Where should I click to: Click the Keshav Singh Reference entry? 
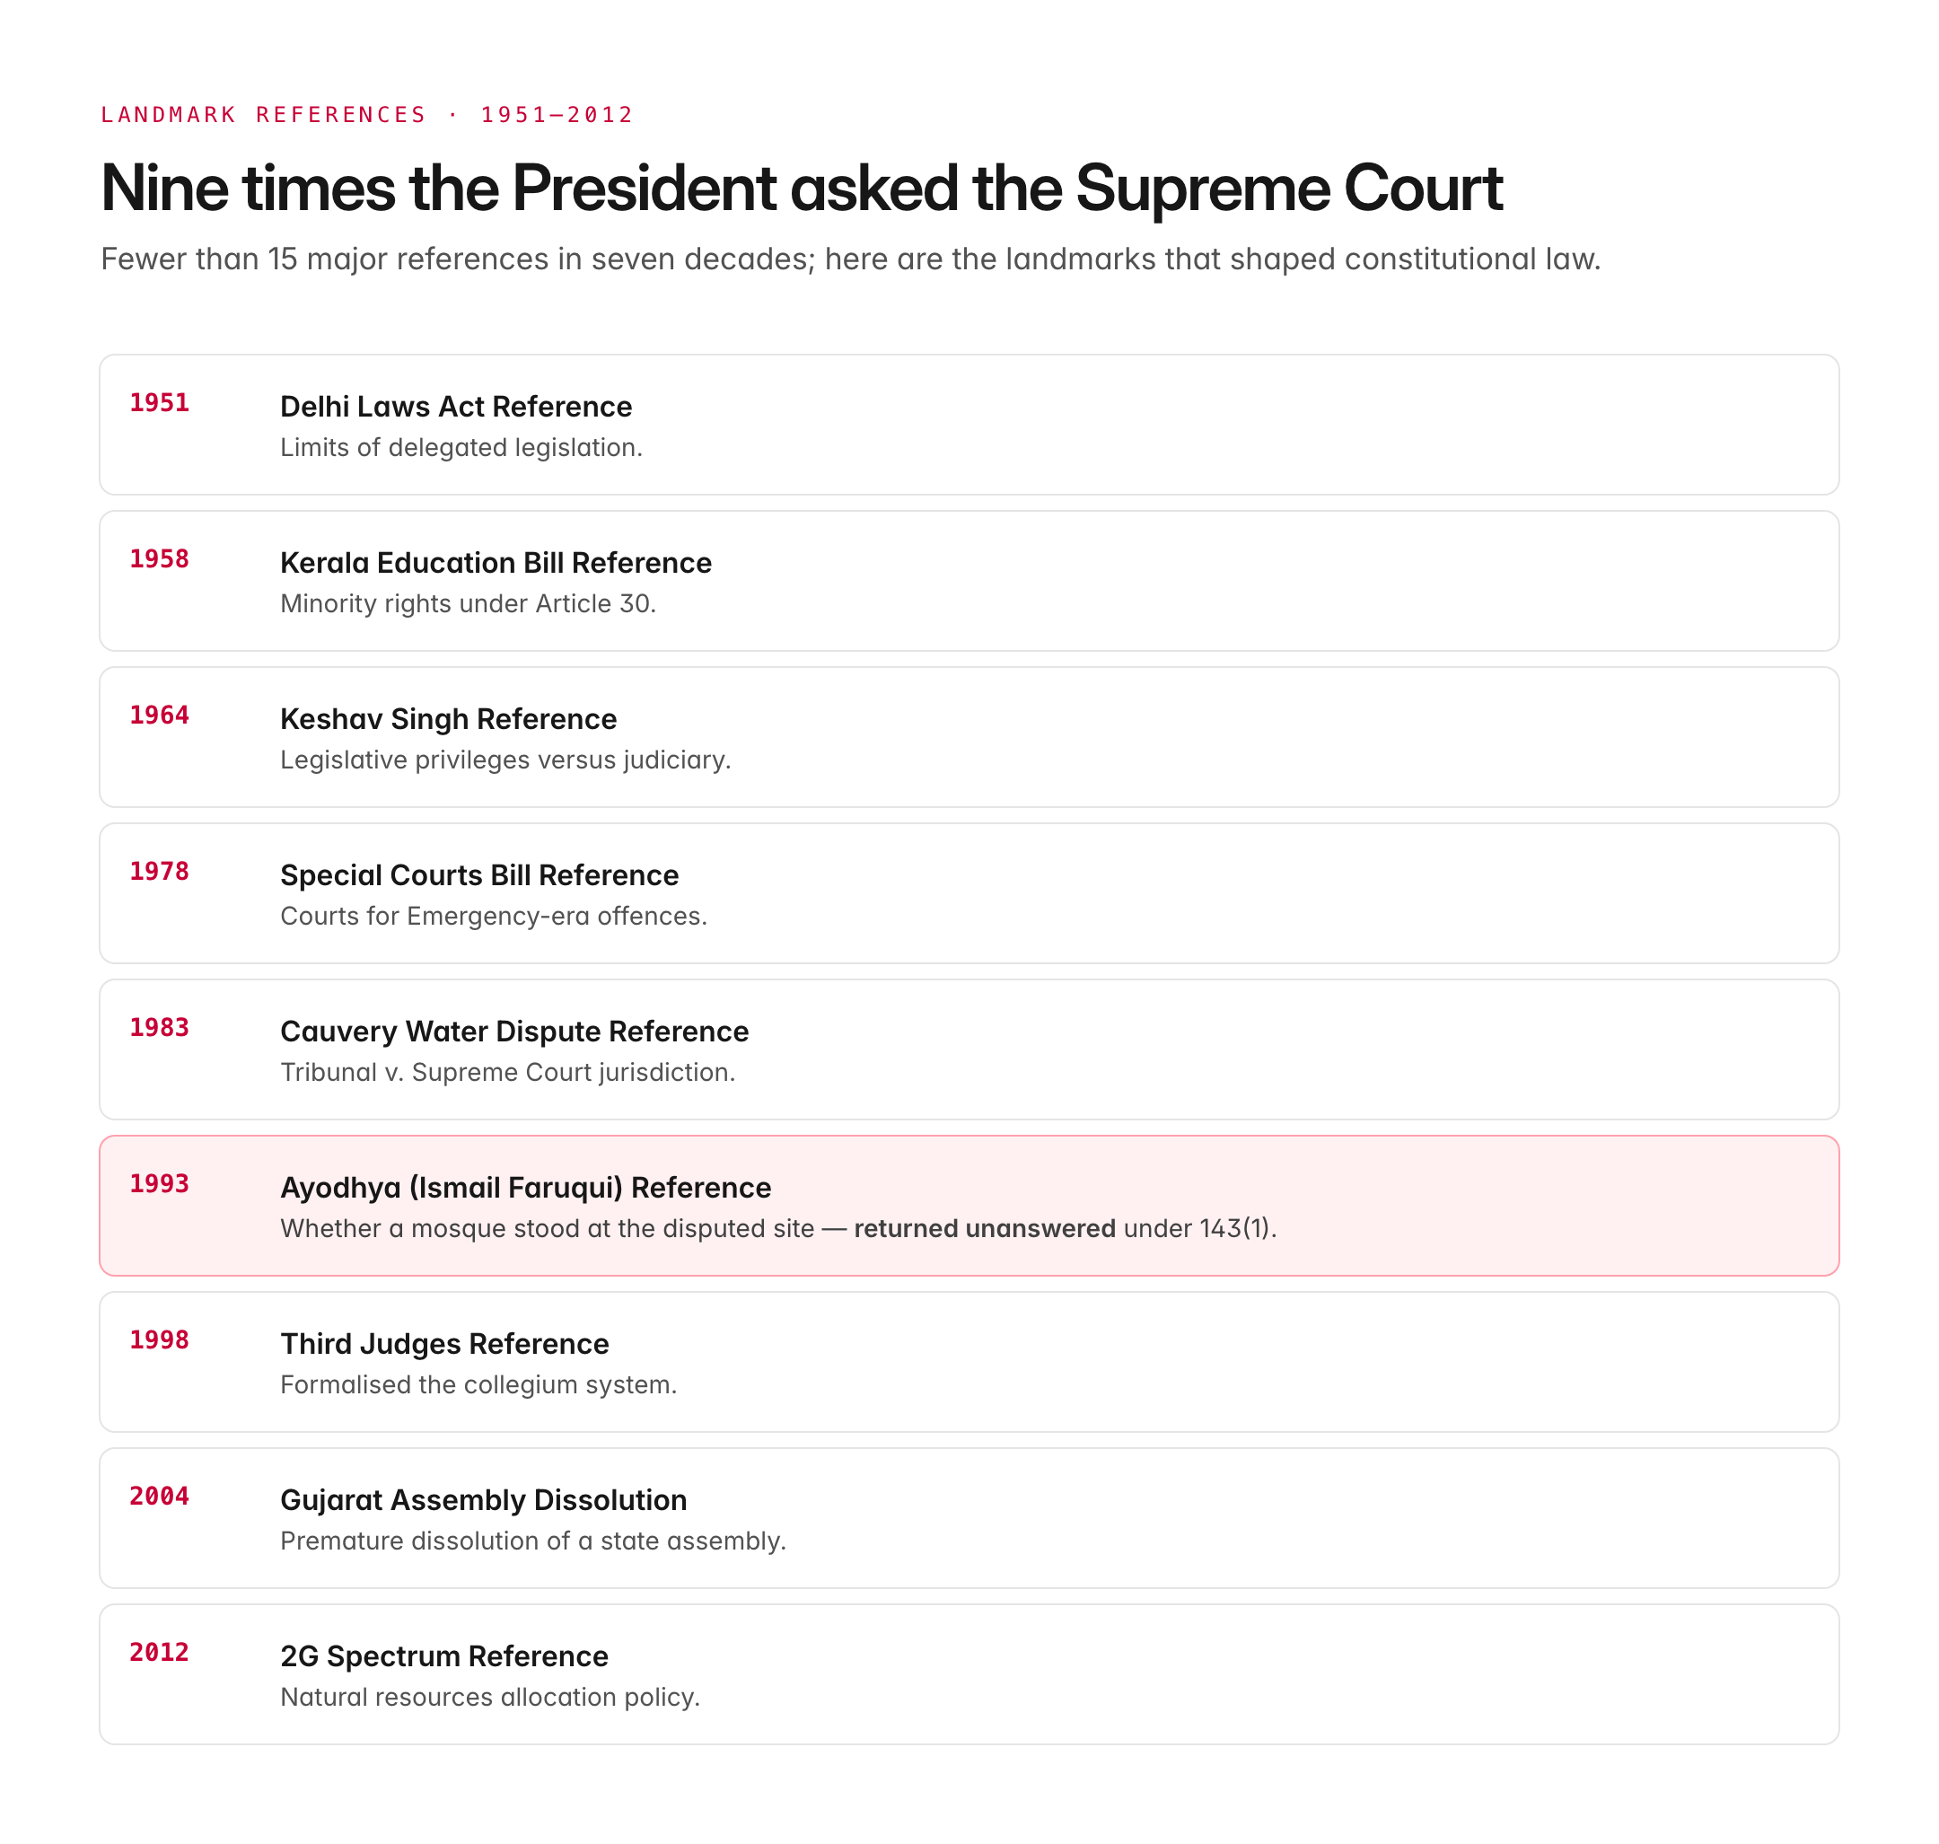click(x=969, y=737)
